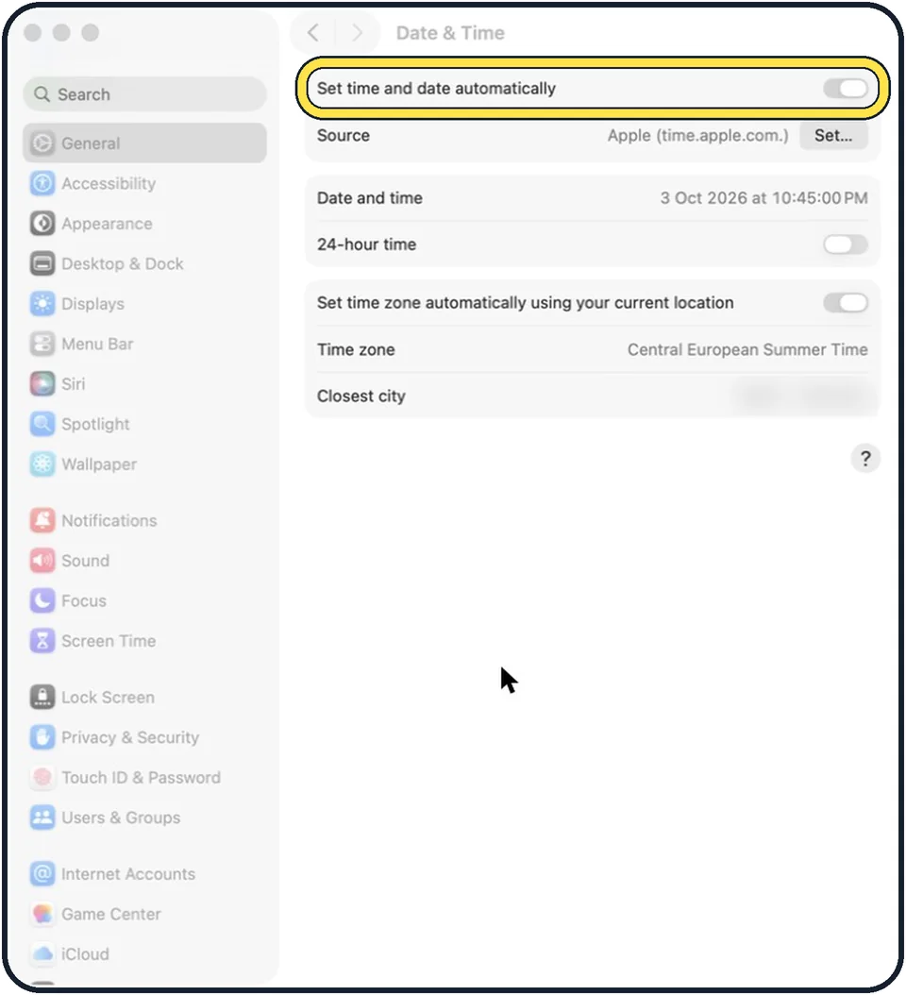Select the date and time value
This screenshot has height=995, width=906.
763,198
